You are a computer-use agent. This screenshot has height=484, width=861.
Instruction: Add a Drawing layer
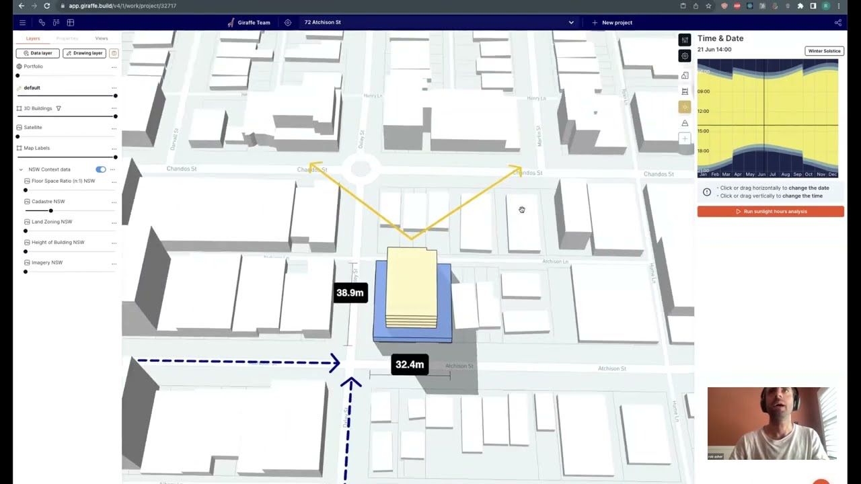(x=84, y=53)
